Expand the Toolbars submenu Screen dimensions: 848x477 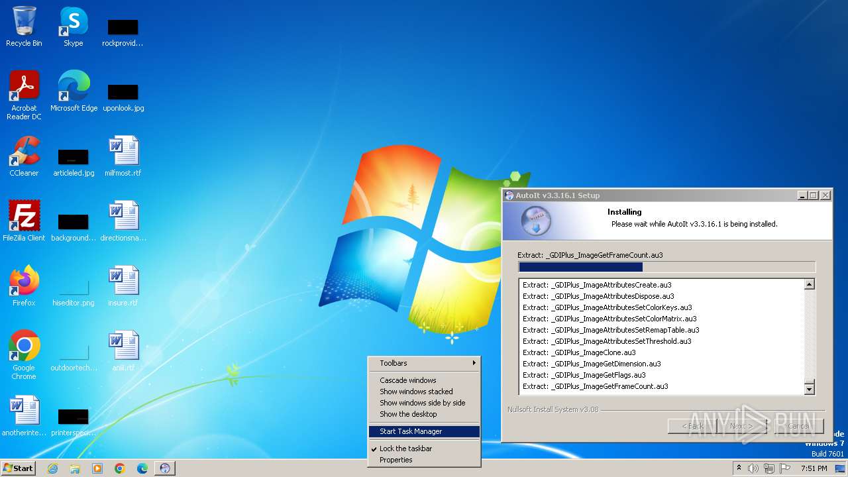[x=424, y=363]
